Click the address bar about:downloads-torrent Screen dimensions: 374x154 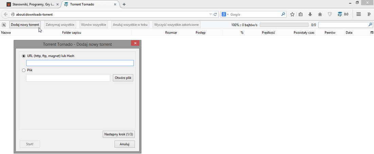(x=110, y=14)
